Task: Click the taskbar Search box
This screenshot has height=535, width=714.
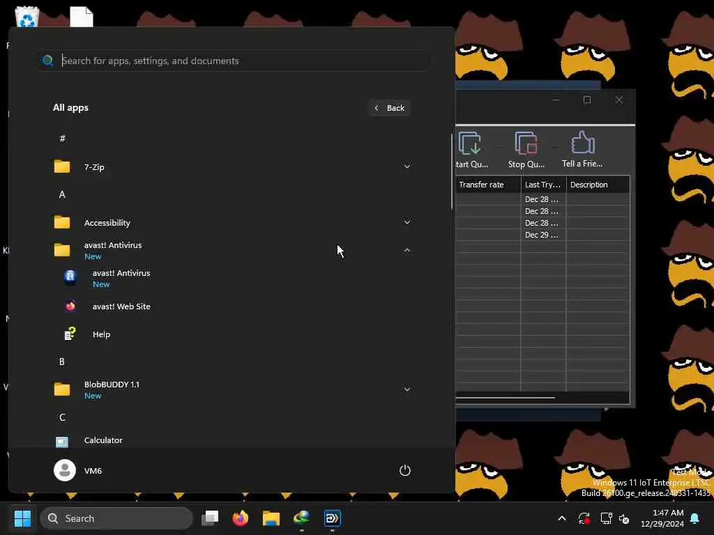Action: 116,518
